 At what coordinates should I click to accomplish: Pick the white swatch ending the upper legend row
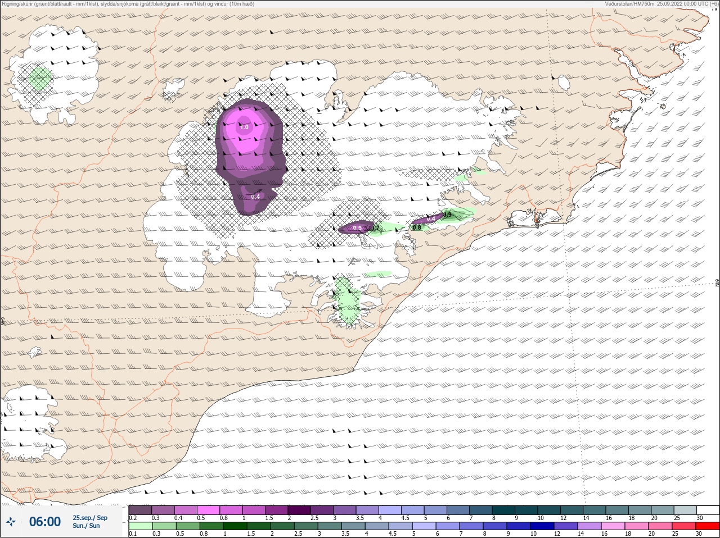click(708, 510)
